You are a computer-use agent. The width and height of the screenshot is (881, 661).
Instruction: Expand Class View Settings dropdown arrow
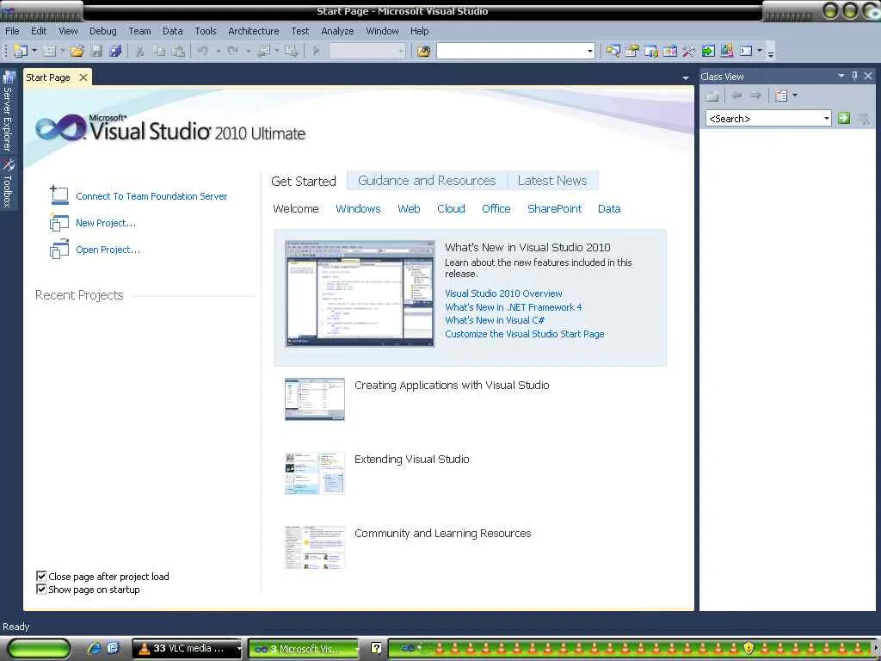(794, 96)
